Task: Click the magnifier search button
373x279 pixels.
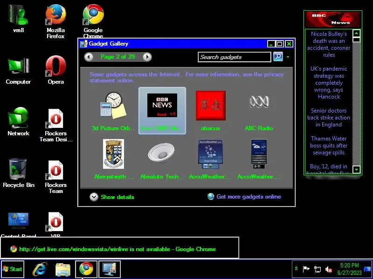Action: coord(278,57)
